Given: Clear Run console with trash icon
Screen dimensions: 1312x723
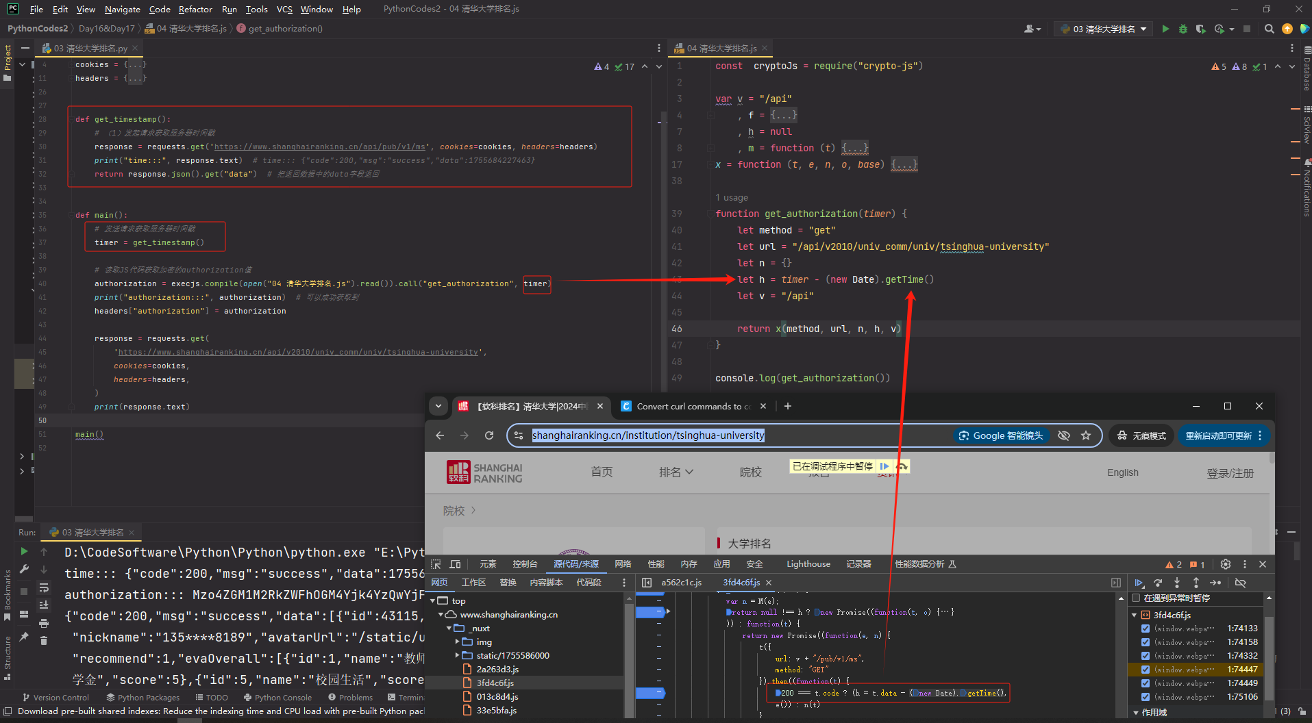Looking at the screenshot, I should (44, 640).
